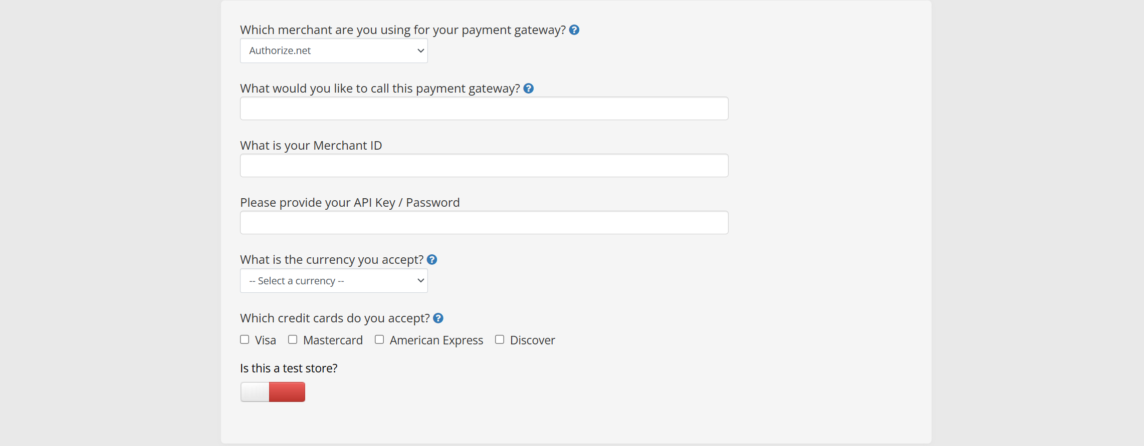
Task: Expand the Select a currency dropdown
Action: point(334,281)
